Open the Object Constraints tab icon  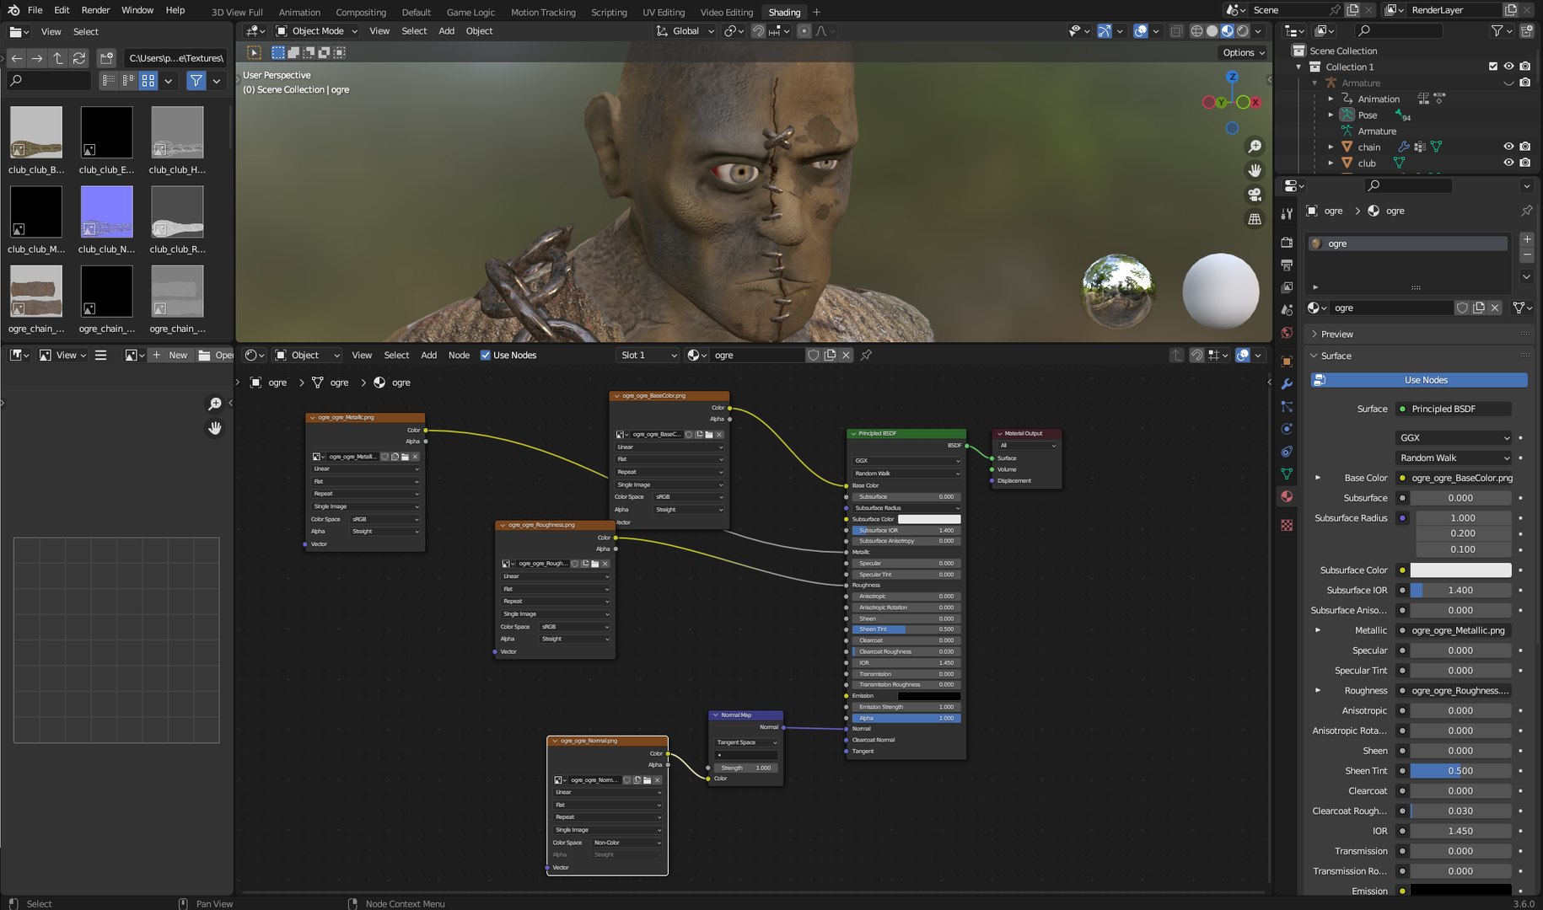coord(1287,452)
